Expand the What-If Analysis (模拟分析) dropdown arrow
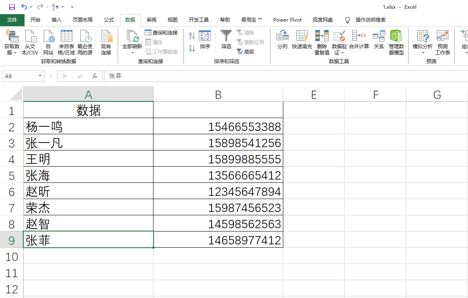Viewport: 468px width, 298px height. point(423,53)
